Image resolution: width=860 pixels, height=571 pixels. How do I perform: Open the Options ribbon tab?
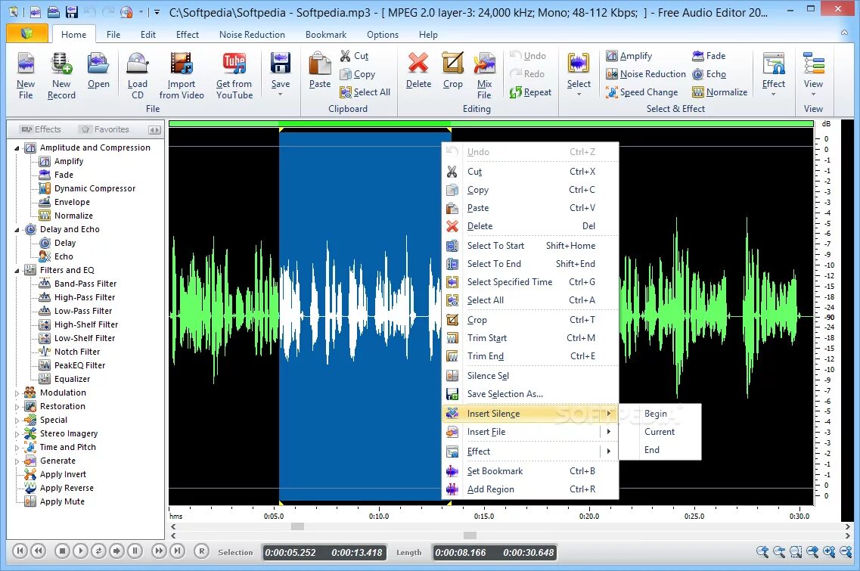coord(382,35)
